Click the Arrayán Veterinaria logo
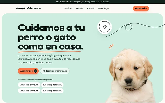 pyautogui.click(x=28, y=8)
